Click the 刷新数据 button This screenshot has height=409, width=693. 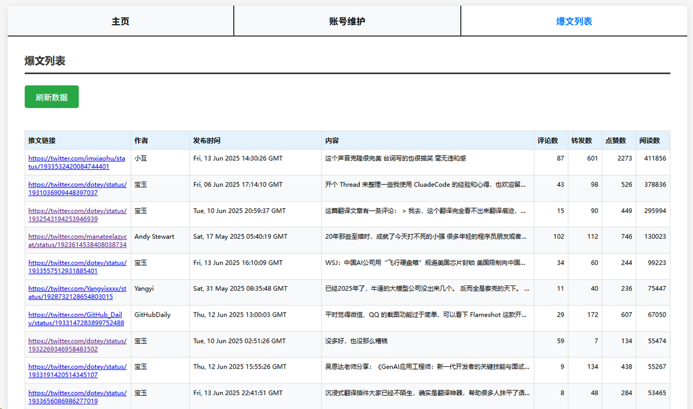click(x=51, y=97)
